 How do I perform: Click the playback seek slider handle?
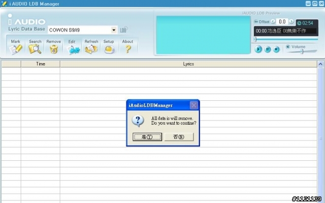tap(255, 39)
